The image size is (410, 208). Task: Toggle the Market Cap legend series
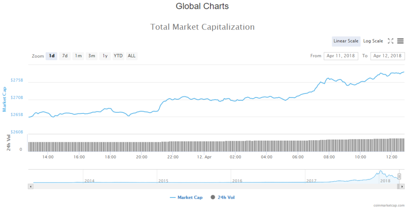pyautogui.click(x=186, y=198)
